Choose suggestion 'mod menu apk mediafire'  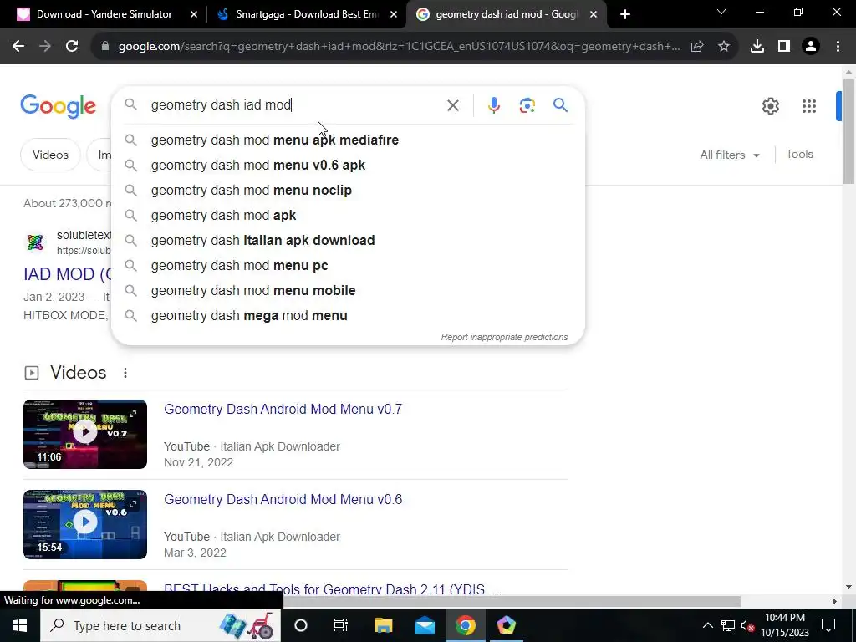pos(349,140)
